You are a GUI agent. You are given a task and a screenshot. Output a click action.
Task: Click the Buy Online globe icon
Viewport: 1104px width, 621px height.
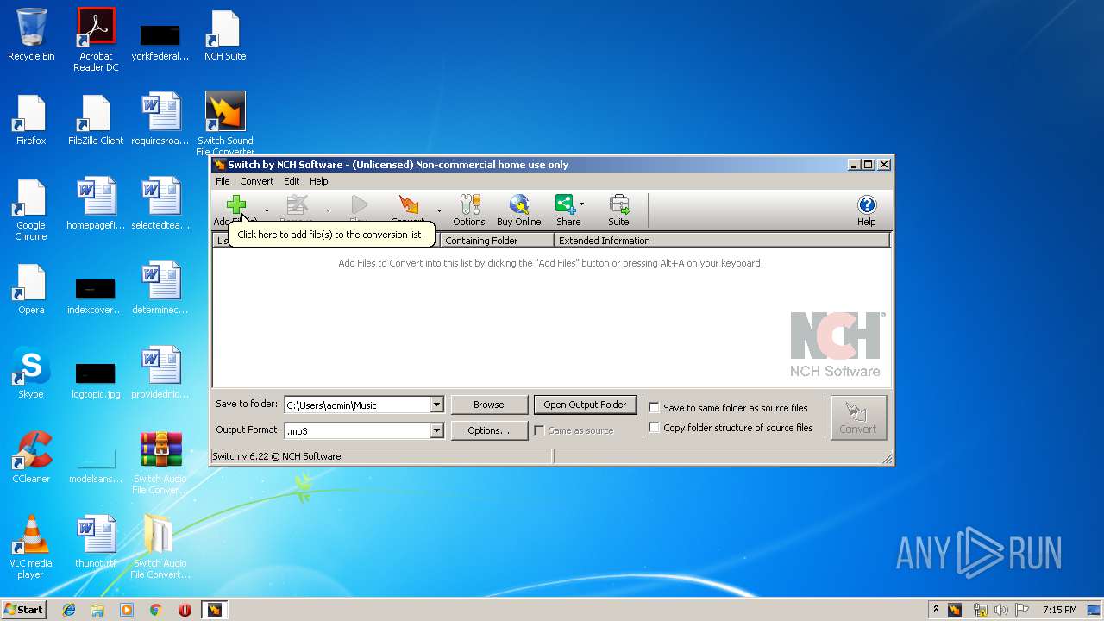click(518, 204)
